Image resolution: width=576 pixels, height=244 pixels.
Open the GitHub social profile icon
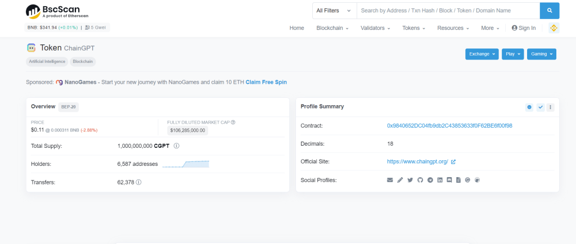point(420,180)
